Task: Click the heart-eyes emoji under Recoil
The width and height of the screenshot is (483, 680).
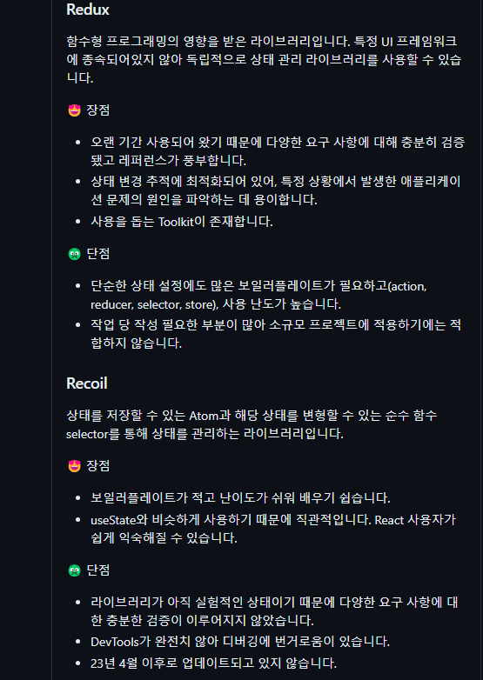Action: click(x=75, y=466)
